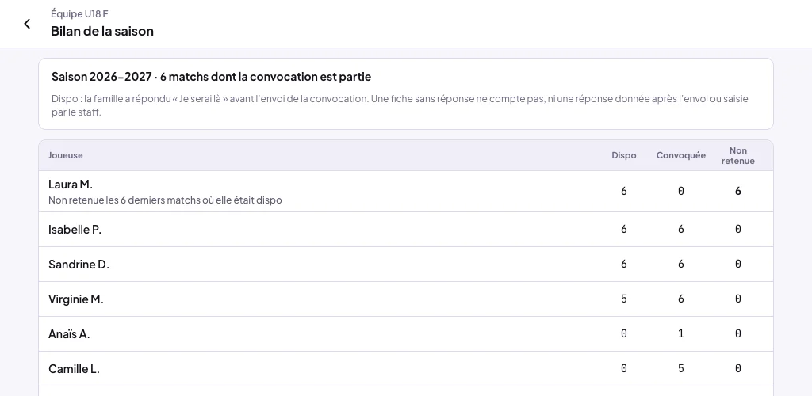Screen dimensions: 812x396
Task: Select Isabelle P.'s Dispo value 6
Action: click(x=623, y=229)
